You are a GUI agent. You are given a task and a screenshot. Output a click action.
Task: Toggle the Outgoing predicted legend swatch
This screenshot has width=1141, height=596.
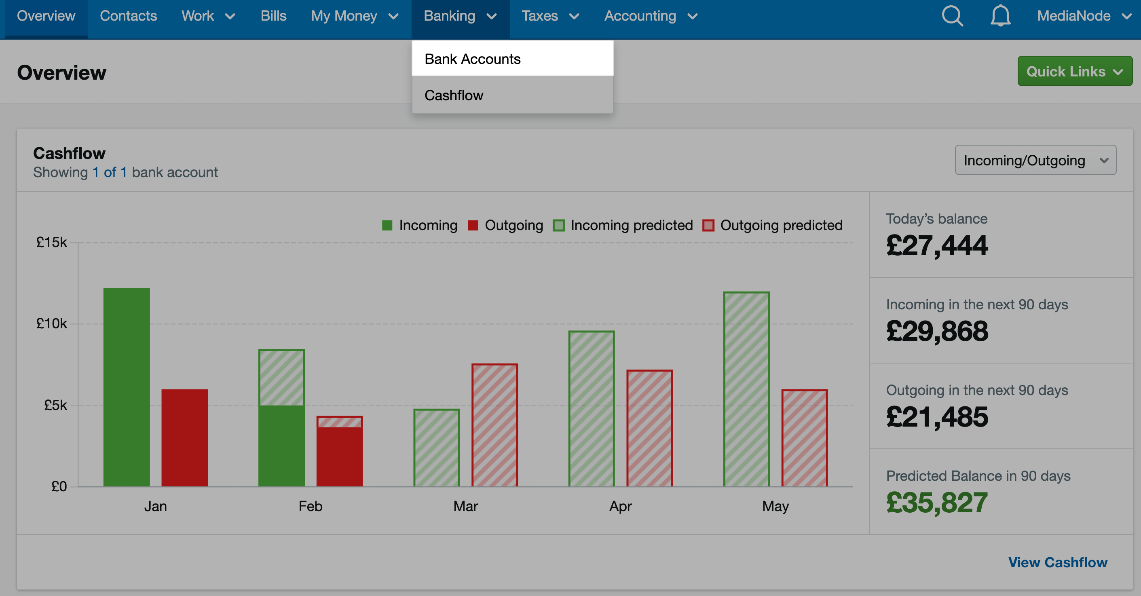click(x=708, y=225)
